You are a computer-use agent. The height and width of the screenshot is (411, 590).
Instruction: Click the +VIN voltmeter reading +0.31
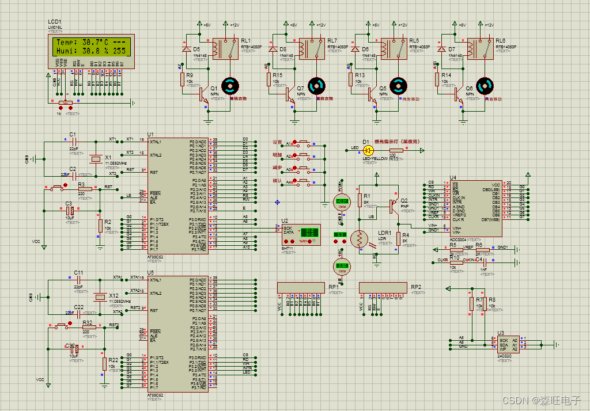pyautogui.click(x=342, y=201)
